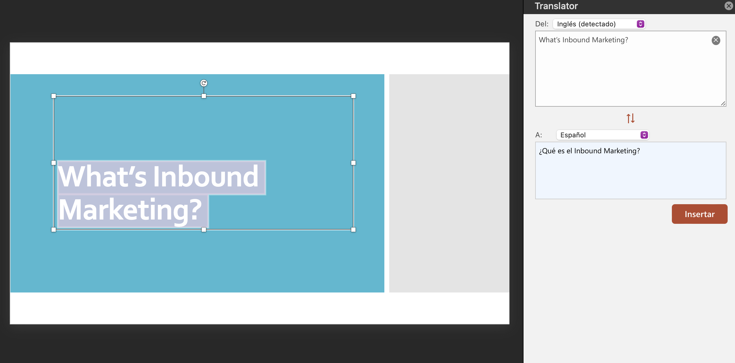Click the rotation handle above the title box
The height and width of the screenshot is (363, 735).
coord(204,83)
